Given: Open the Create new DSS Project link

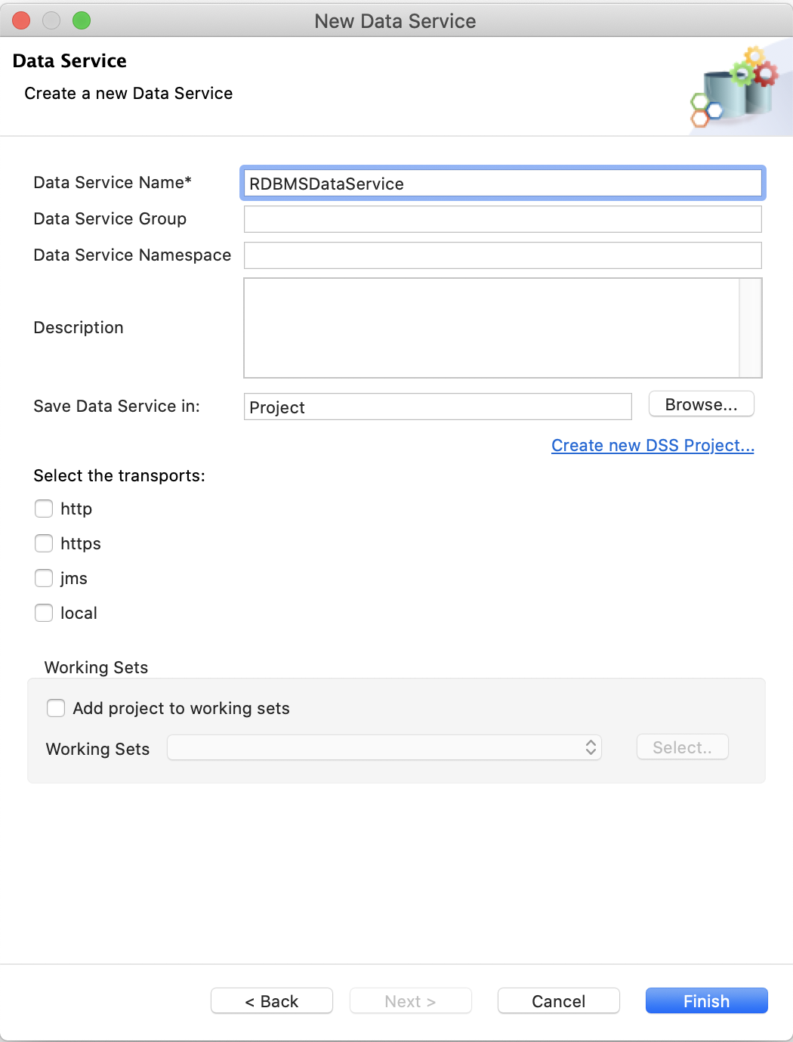Looking at the screenshot, I should [653, 445].
